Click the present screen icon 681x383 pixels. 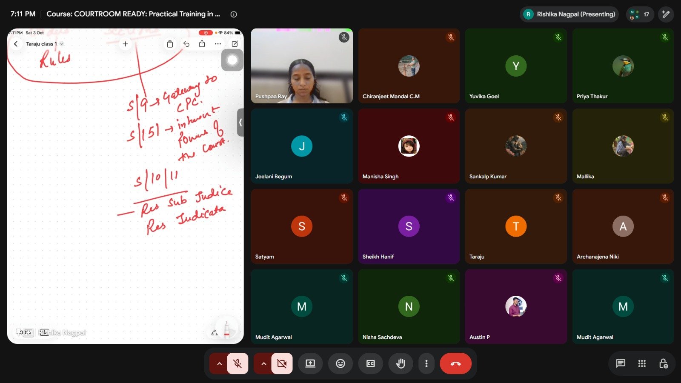[310, 363]
